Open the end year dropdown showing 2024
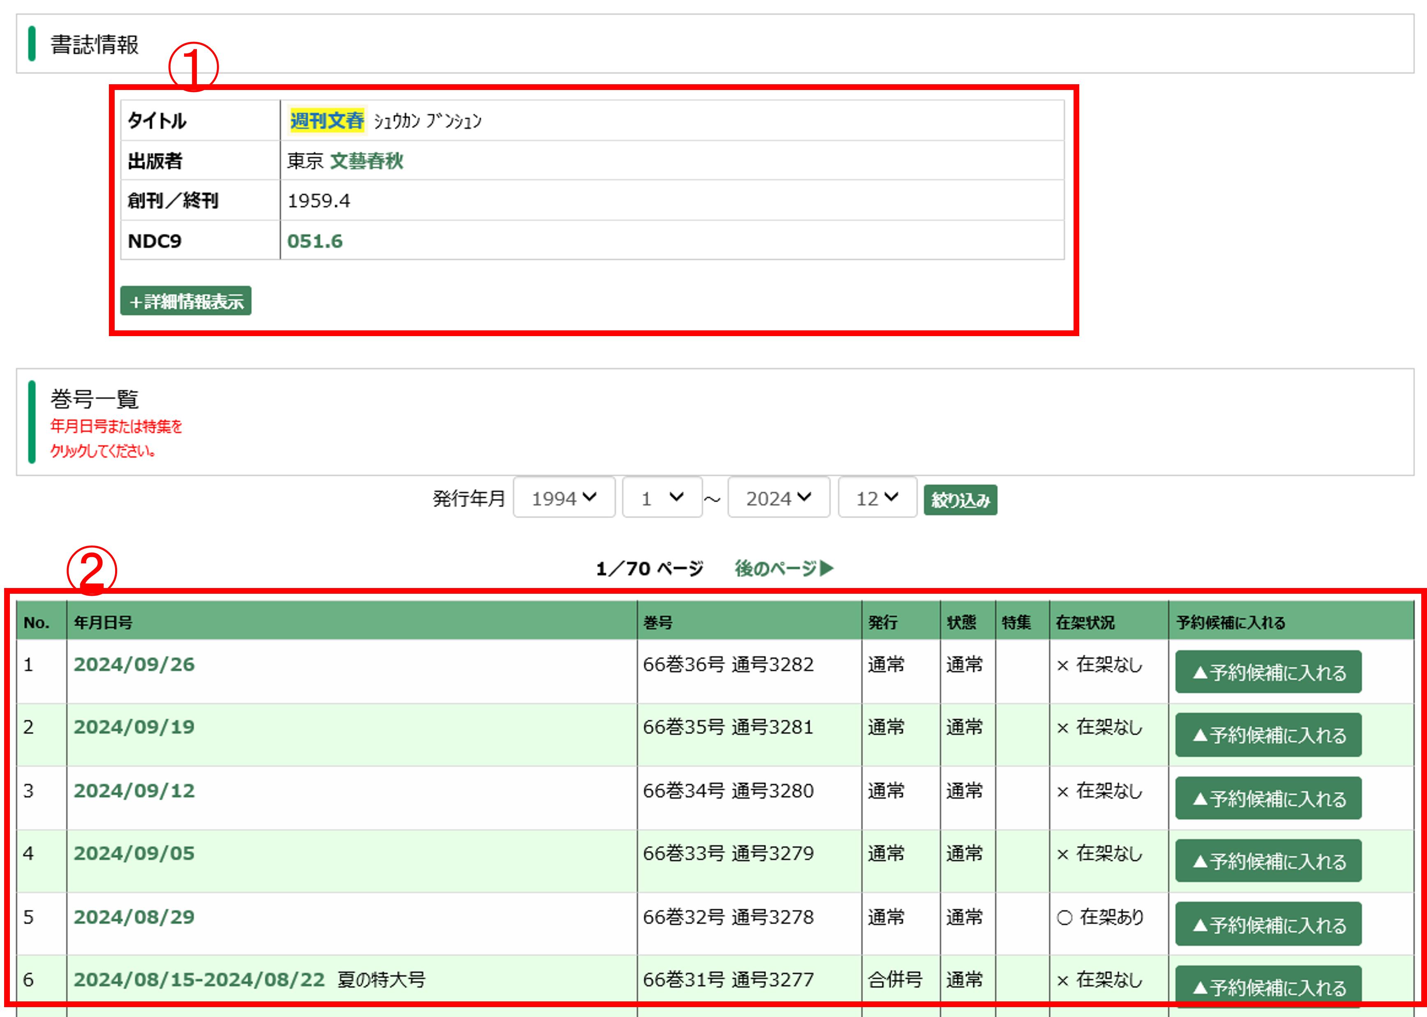Screen dimensions: 1427x1017 [x=778, y=498]
